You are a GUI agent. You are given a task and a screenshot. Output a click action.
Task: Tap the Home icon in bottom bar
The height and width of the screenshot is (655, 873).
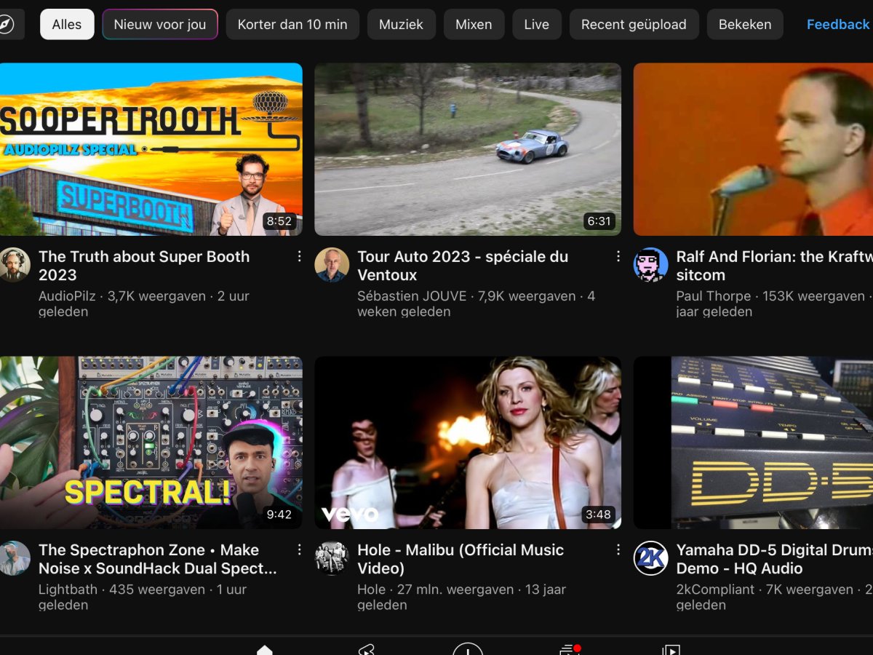265,649
